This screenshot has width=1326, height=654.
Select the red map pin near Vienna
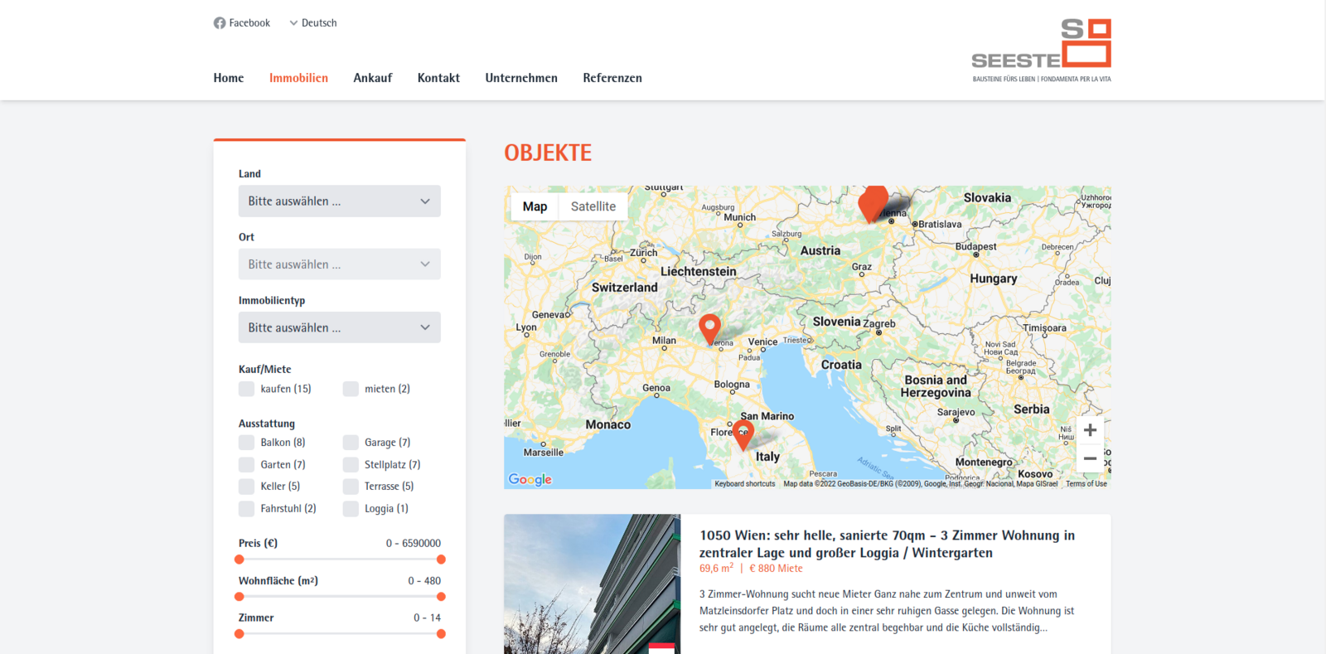tap(873, 203)
